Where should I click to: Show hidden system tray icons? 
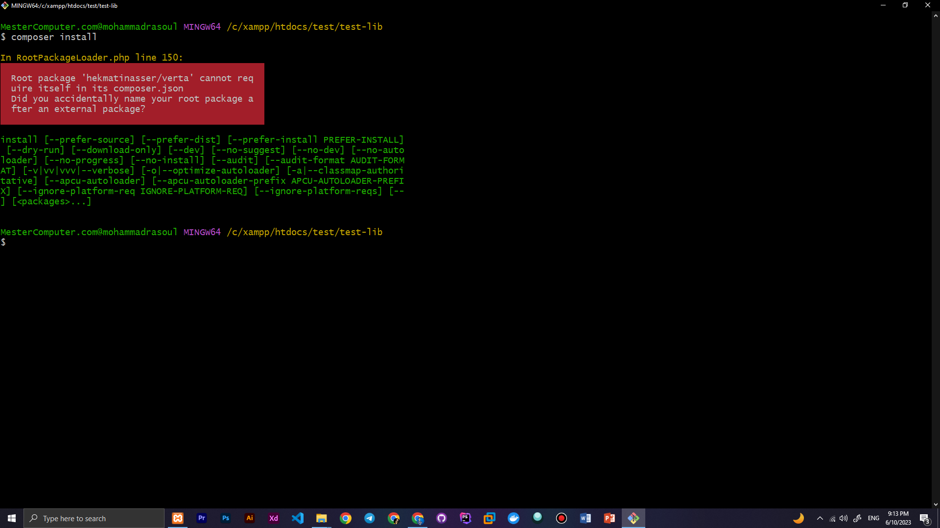click(820, 519)
